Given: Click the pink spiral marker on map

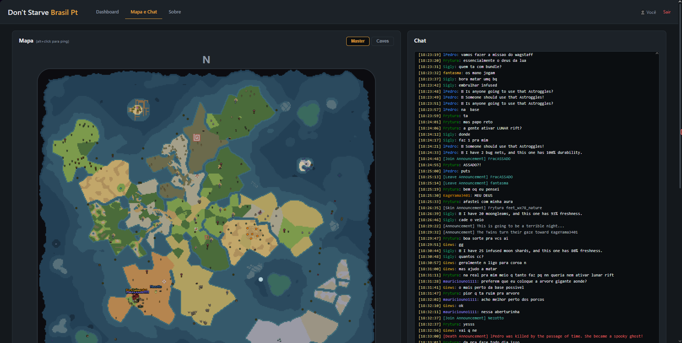Looking at the screenshot, I should click(197, 137).
